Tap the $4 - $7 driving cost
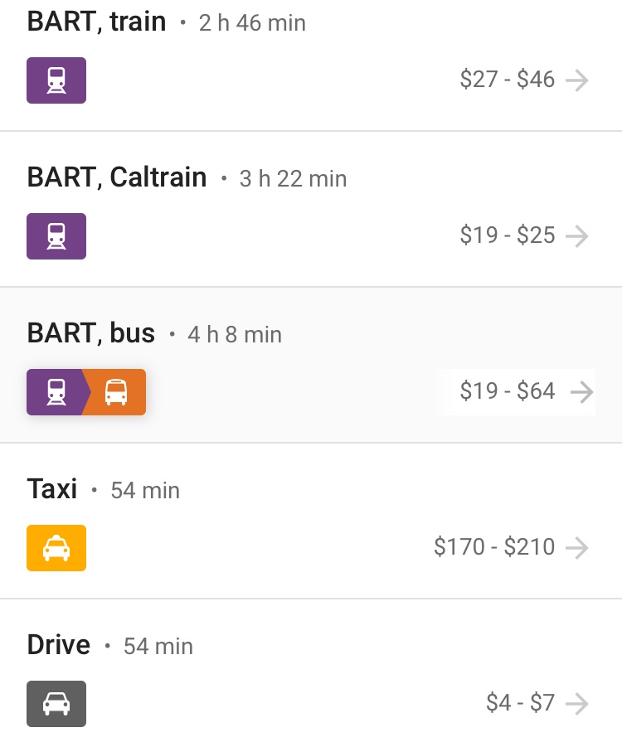622x747 pixels. tap(520, 703)
